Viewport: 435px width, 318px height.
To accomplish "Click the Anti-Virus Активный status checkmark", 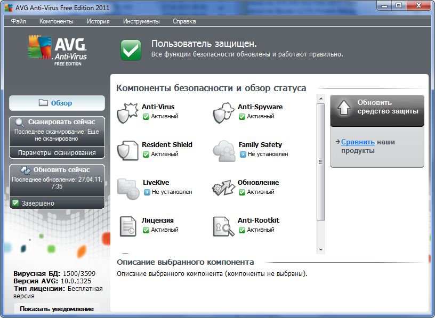I will click(146, 117).
